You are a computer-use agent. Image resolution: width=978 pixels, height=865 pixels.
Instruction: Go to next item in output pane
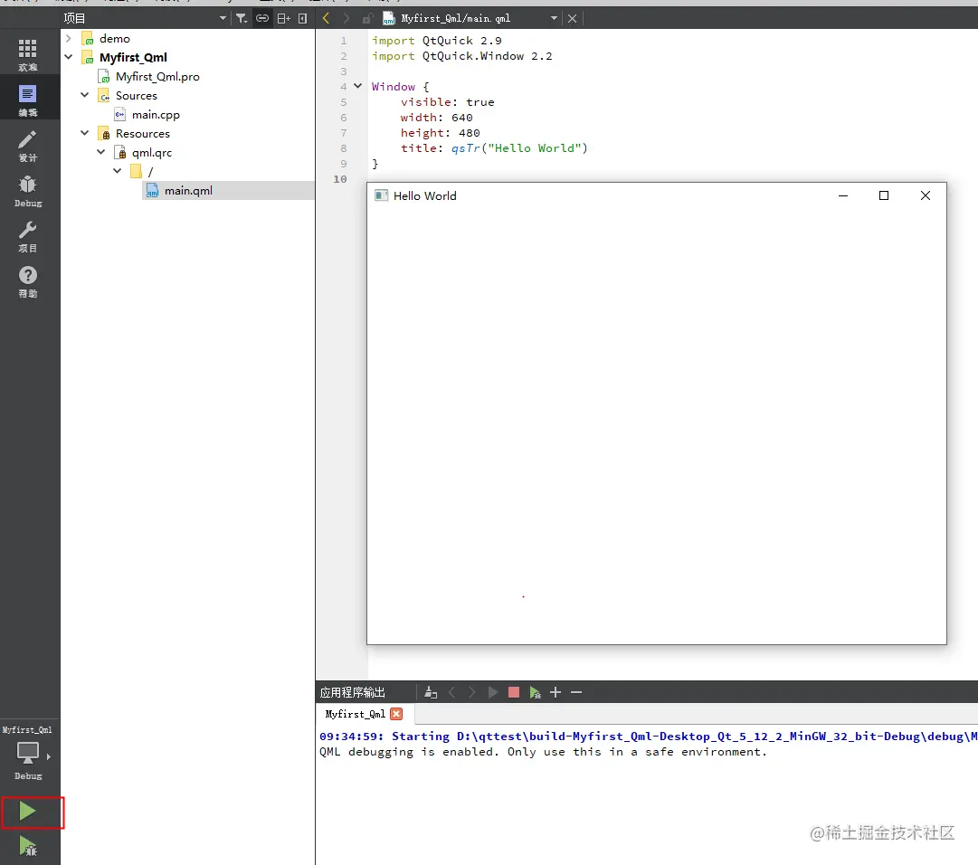pyautogui.click(x=471, y=692)
